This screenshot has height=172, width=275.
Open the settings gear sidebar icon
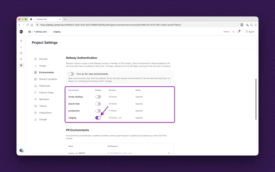point(21,65)
